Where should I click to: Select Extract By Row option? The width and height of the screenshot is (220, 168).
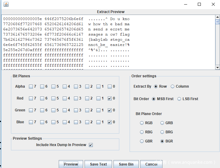156,86
